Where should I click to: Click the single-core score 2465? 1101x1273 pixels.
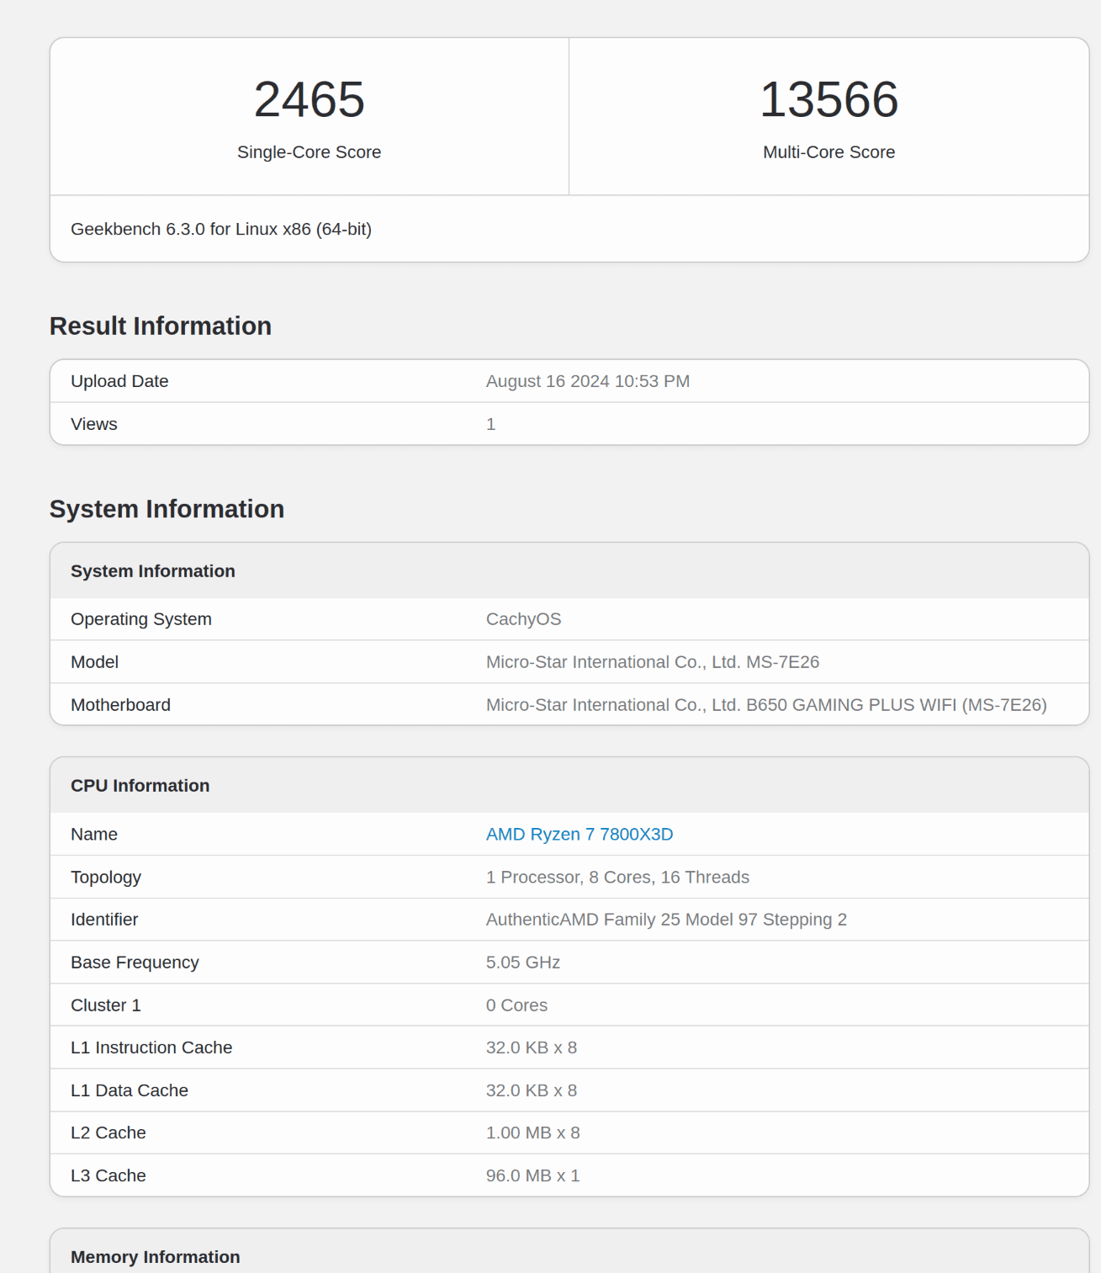pyautogui.click(x=309, y=99)
